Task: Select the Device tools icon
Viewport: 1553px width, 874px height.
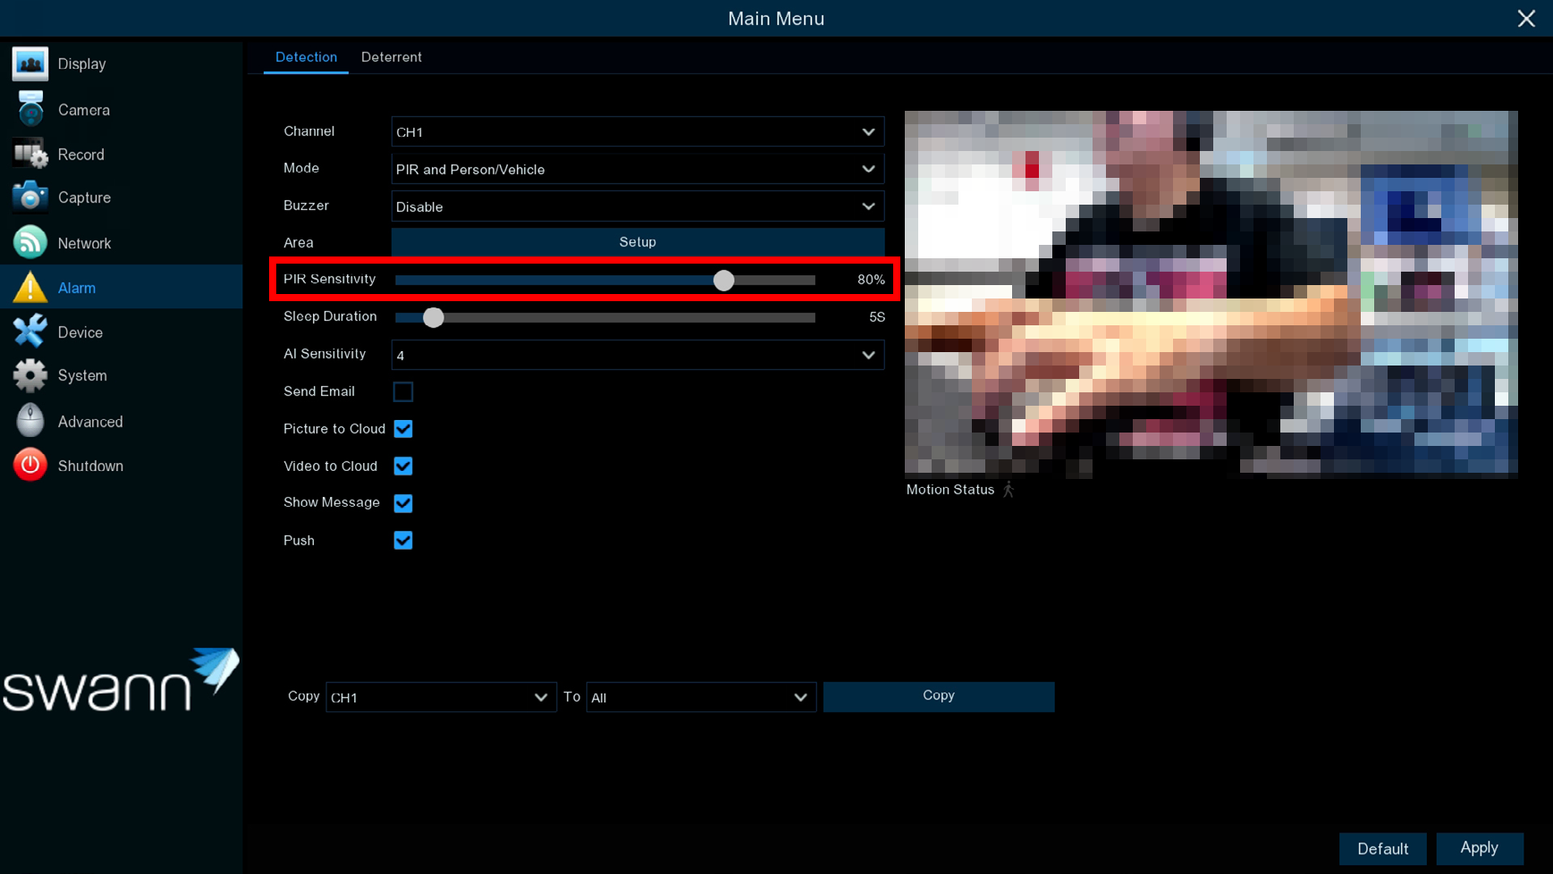Action: [x=30, y=332]
